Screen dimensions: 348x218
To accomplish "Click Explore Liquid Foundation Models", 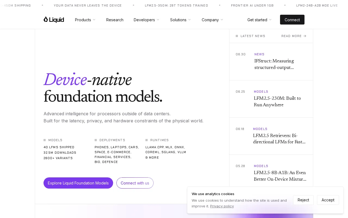I will pos(78,183).
